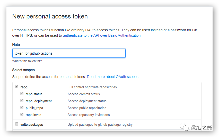219x137 pixels.
Task: Click 'Full control of private repositories' description
Action: point(92,87)
